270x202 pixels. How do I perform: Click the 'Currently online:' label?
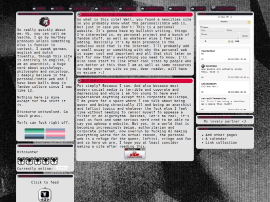35,169
